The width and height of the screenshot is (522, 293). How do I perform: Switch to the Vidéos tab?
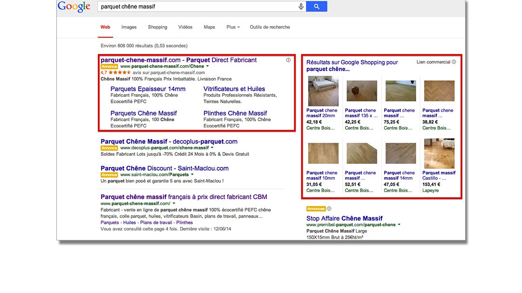click(185, 27)
